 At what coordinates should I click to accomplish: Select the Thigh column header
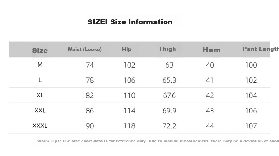coord(167,49)
